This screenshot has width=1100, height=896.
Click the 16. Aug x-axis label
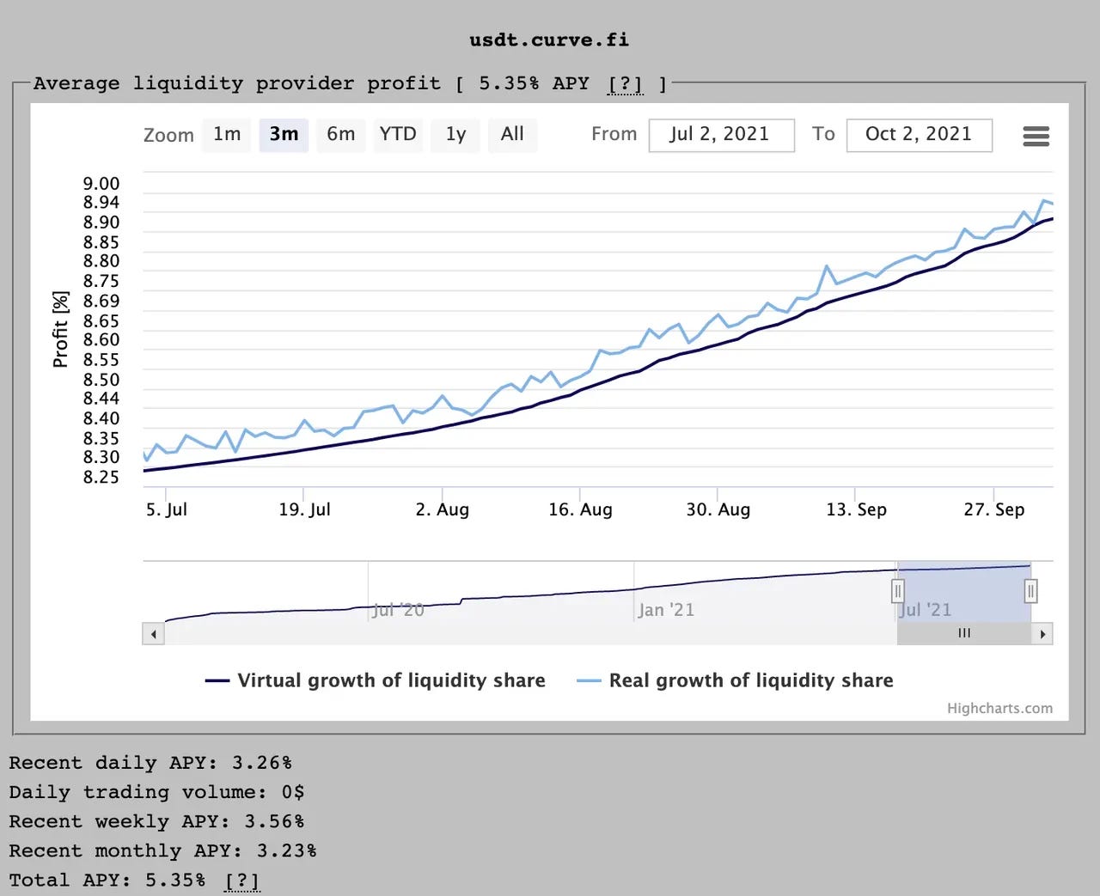tap(580, 509)
